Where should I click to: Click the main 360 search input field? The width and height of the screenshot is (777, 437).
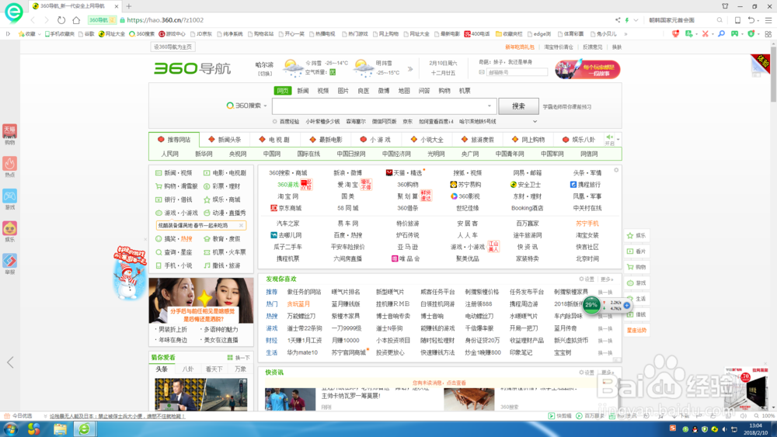pos(385,106)
